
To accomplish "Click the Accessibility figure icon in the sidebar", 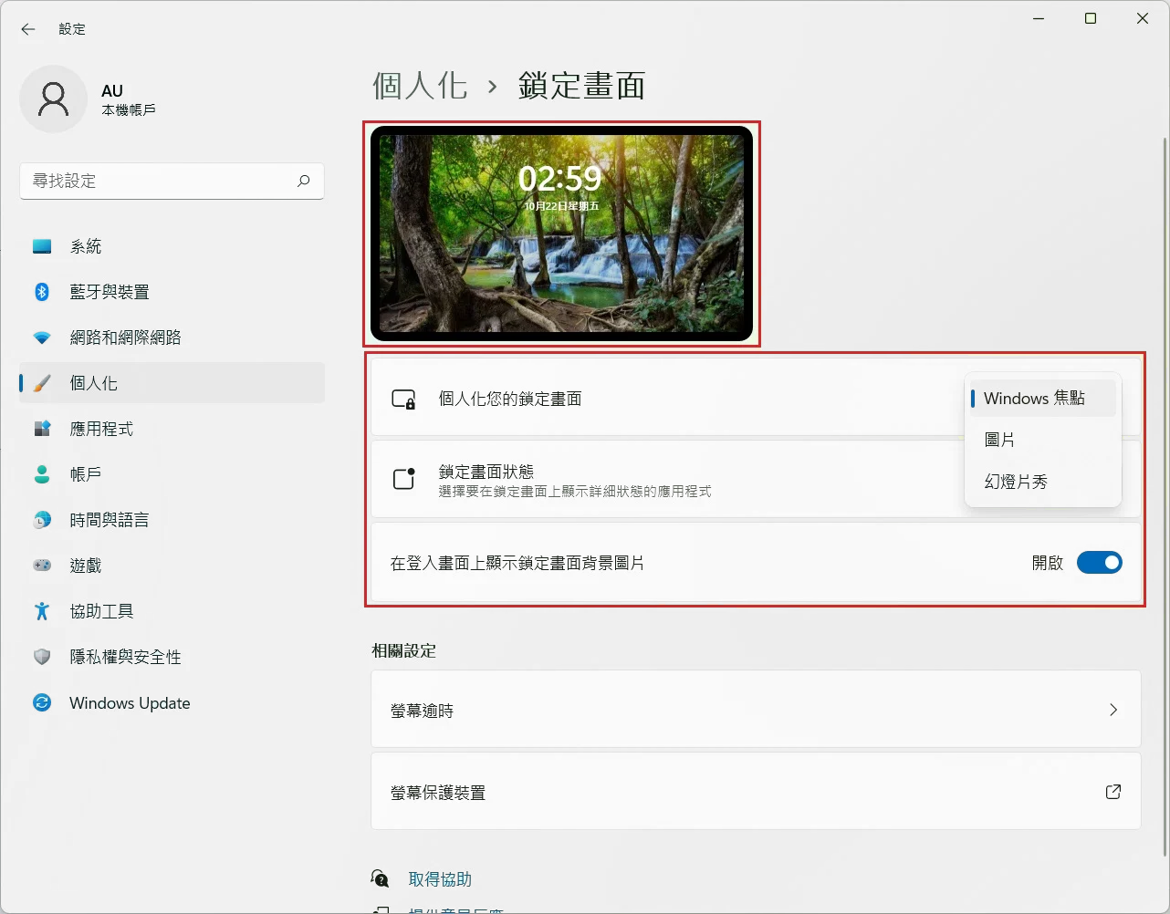I will point(42,611).
